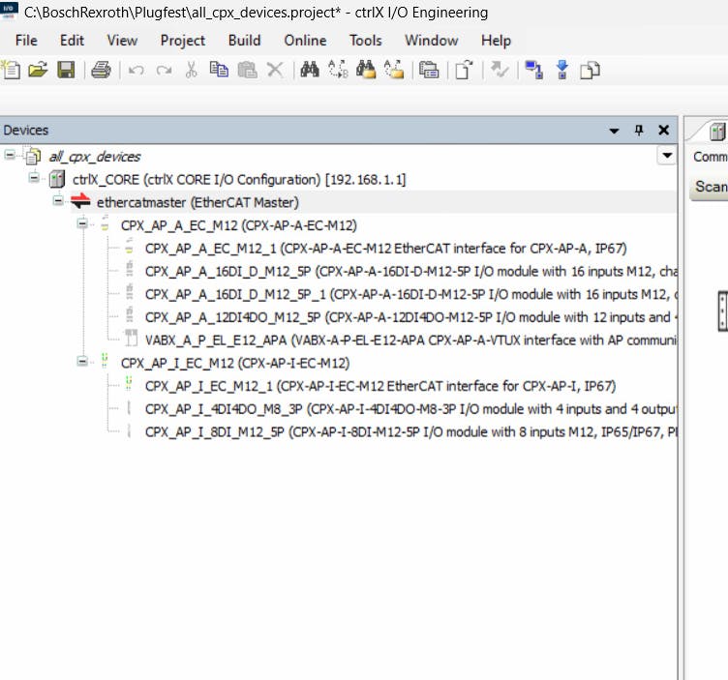728x680 pixels.
Task: Open a project with the folder icon
Action: [x=38, y=70]
